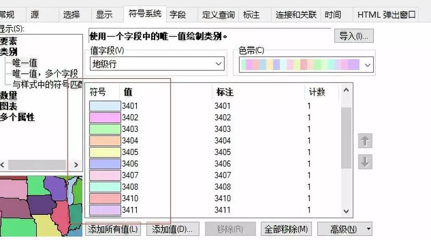
Task: Click the salmon symbol swatch for 3410
Action: 105,198
